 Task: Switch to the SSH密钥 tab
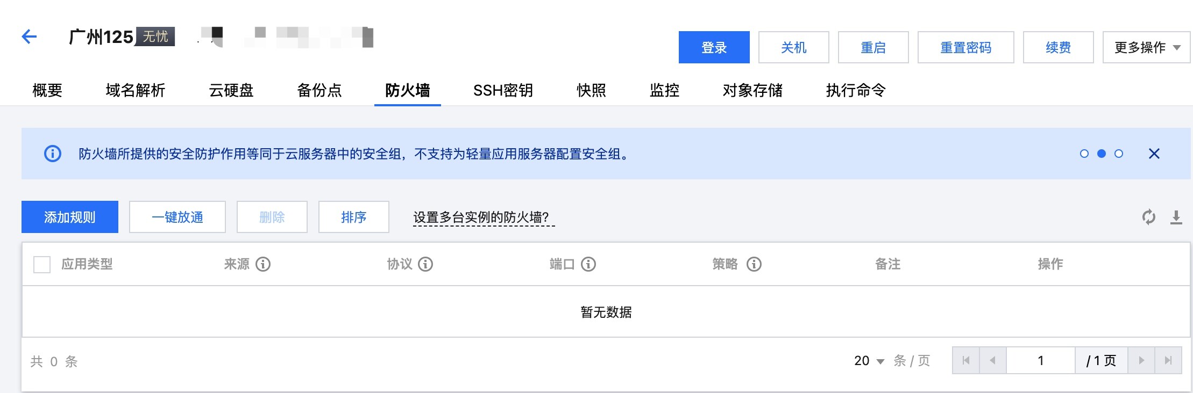pyautogui.click(x=503, y=90)
